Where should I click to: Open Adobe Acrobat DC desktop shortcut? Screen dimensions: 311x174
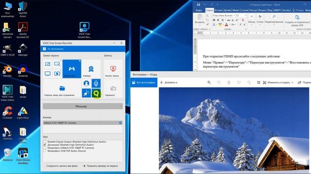coord(23,30)
